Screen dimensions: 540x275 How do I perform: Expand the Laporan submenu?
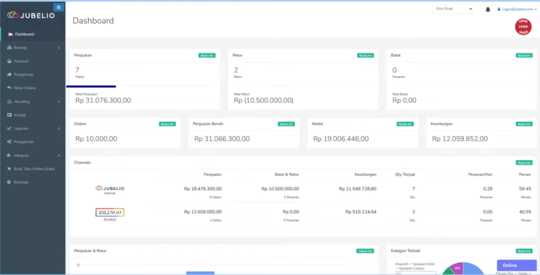tap(32, 129)
